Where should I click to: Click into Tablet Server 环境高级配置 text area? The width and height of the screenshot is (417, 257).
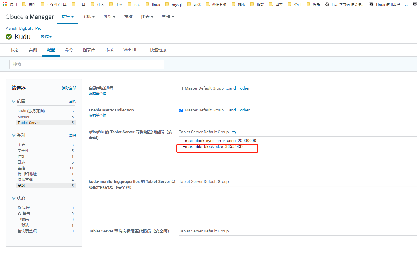(298, 246)
